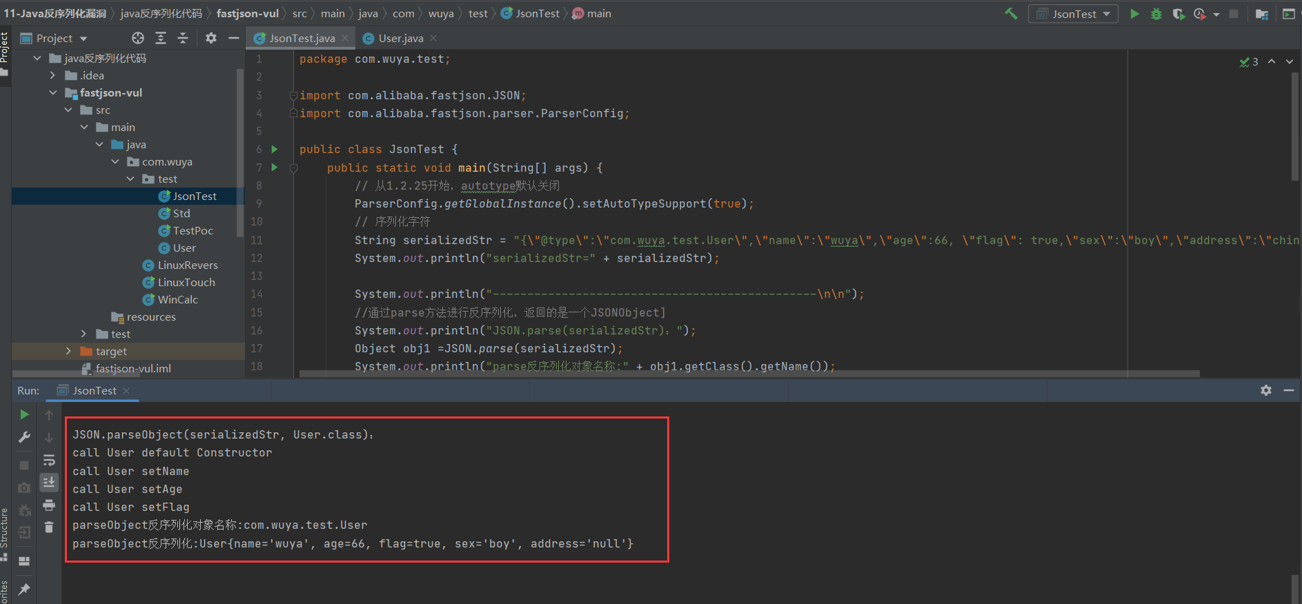The height and width of the screenshot is (604, 1302).
Task: Expand the target folder
Action: click(x=68, y=351)
